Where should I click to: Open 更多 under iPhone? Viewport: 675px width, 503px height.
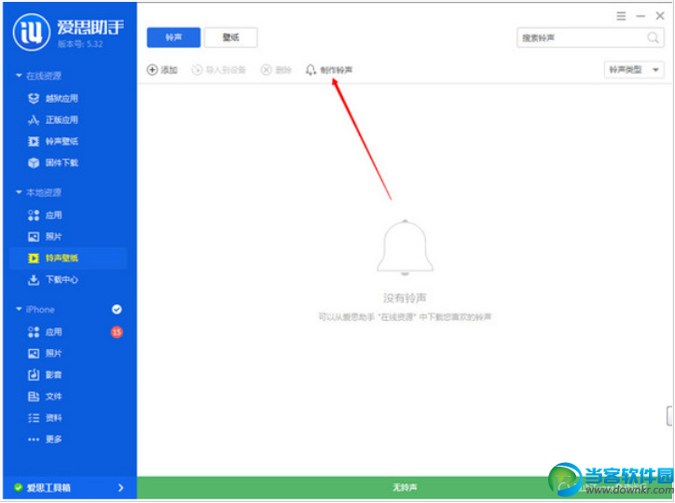(x=45, y=440)
